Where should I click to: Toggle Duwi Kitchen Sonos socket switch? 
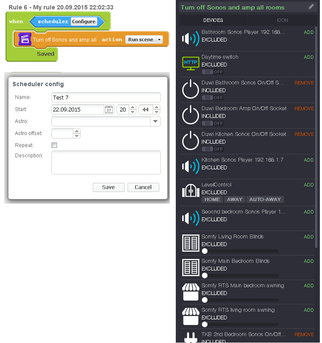213,149
